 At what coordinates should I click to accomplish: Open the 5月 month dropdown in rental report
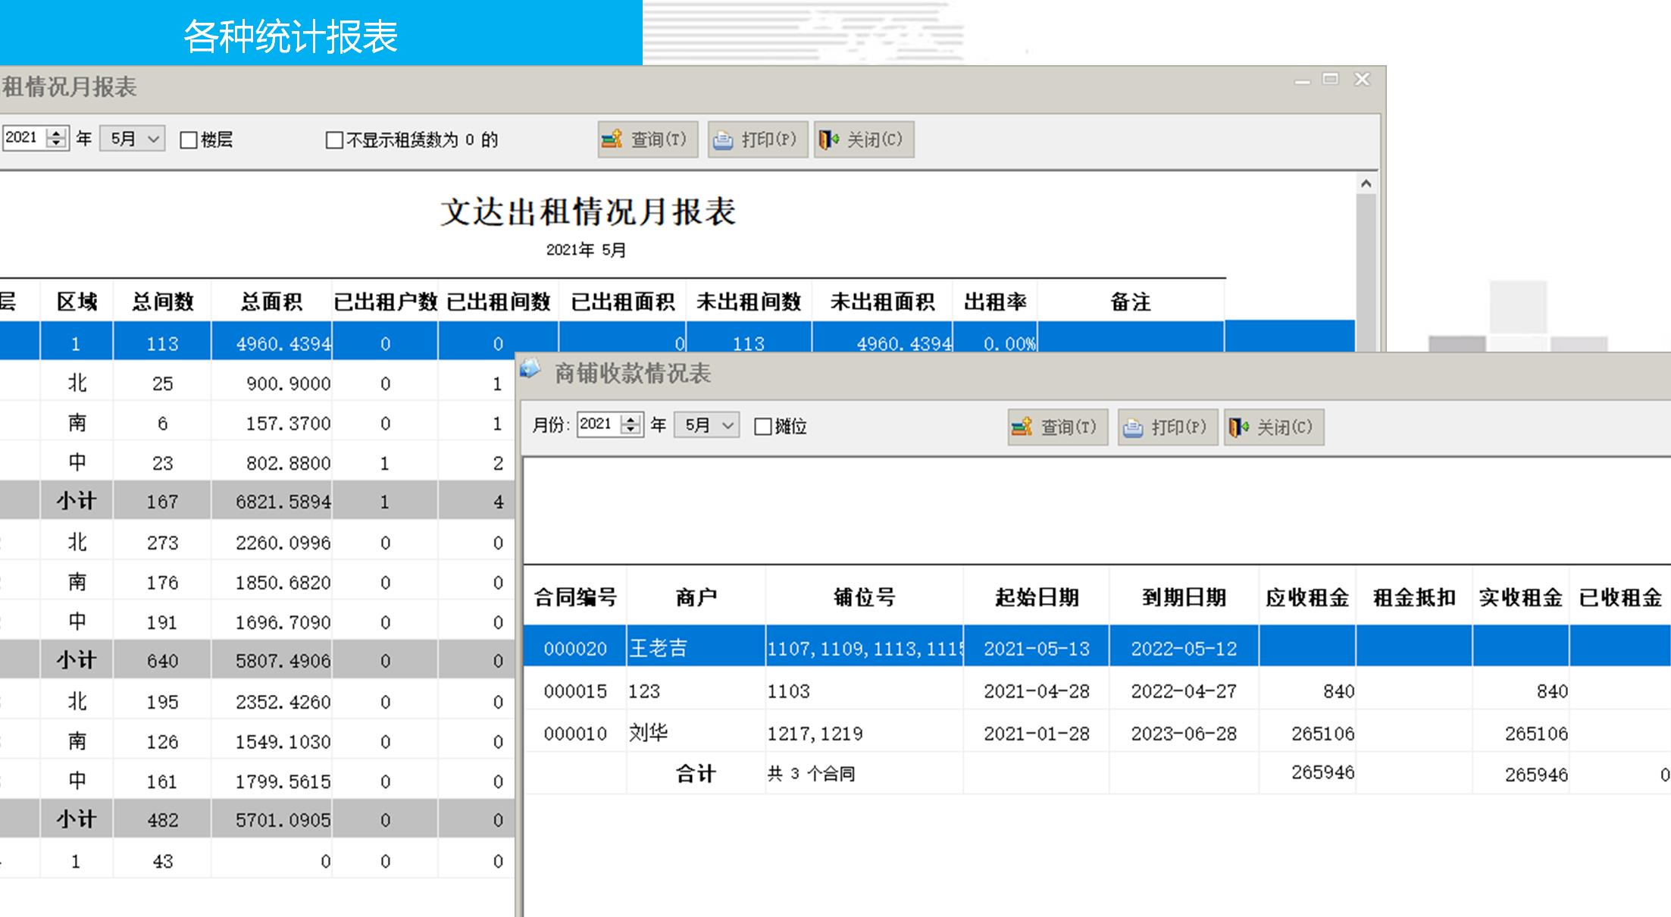pos(153,139)
